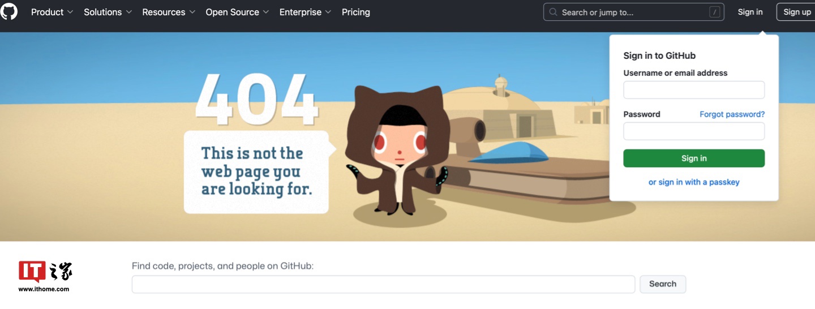Expand the Open Source menu
Viewport: 815px width, 309px height.
237,12
